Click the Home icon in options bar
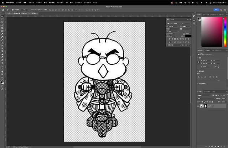Screen dimensions: 228x148 (x=3, y=10)
